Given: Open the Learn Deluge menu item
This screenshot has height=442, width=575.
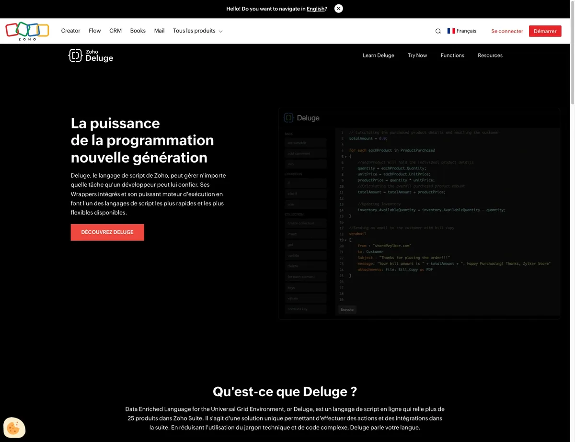Looking at the screenshot, I should pyautogui.click(x=379, y=56).
